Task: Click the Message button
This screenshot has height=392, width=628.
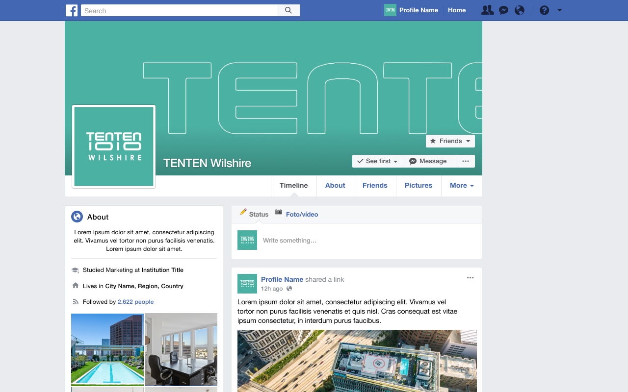Action: tap(430, 161)
